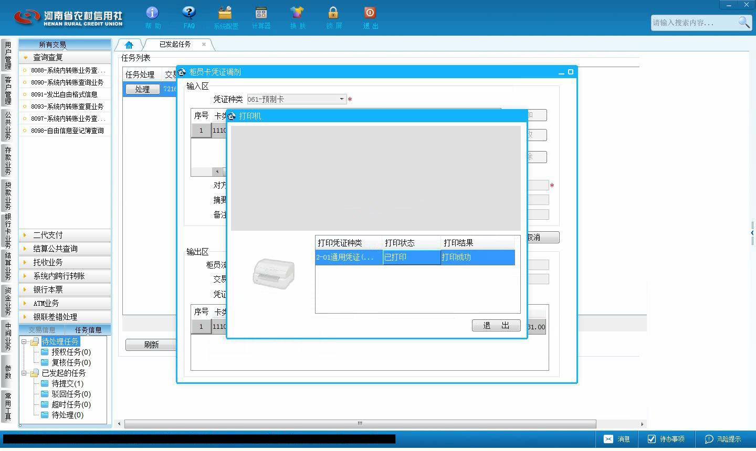This screenshot has height=451, width=756.
Task: Click the printer image in 打印机 dialog
Action: point(274,274)
